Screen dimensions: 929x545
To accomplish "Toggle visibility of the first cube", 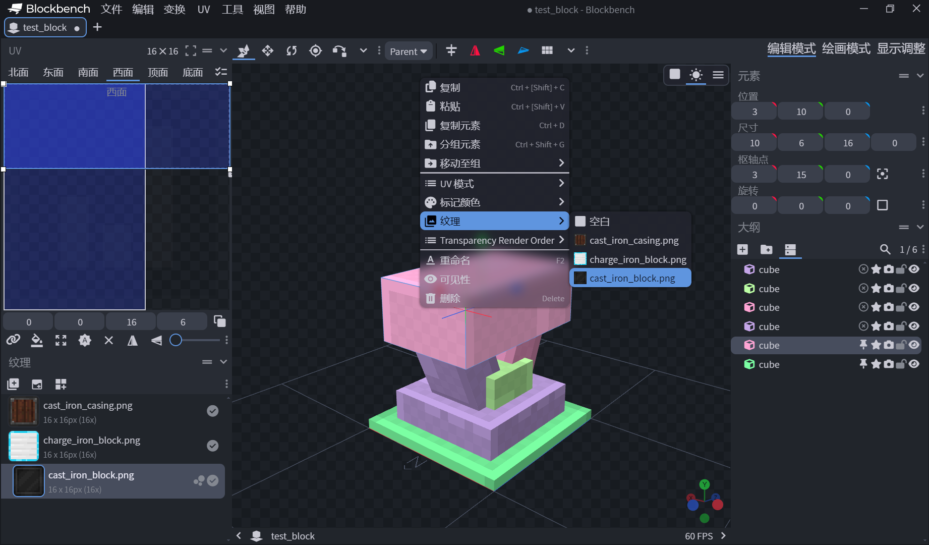I will pos(914,269).
